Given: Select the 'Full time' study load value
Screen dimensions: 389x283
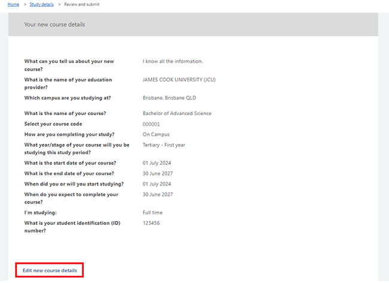Looking at the screenshot, I should 153,212.
